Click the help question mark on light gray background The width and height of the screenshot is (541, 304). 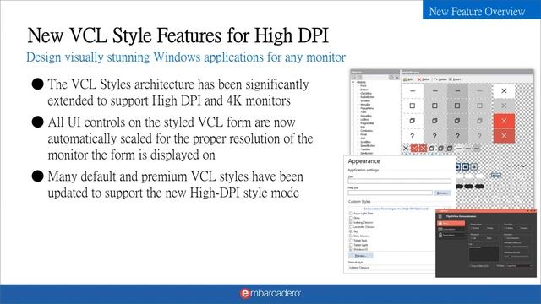pos(434,136)
